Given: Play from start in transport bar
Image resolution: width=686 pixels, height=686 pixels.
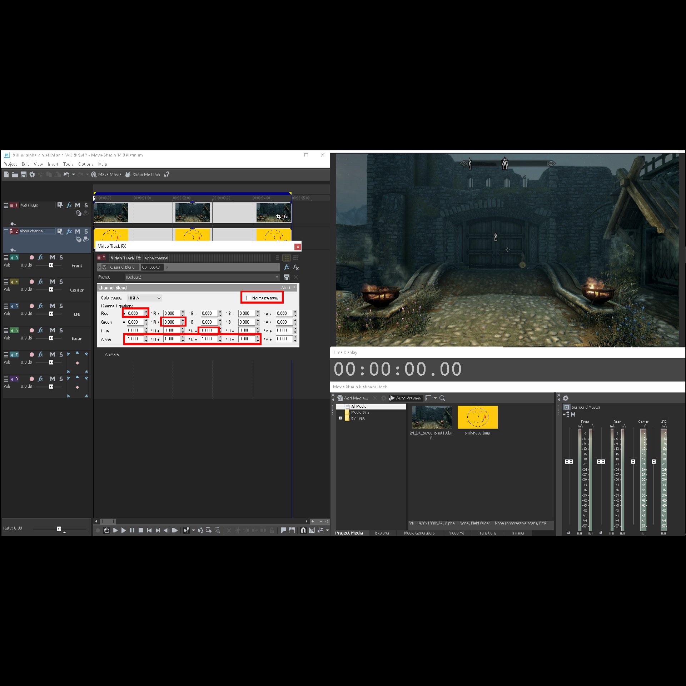Looking at the screenshot, I should 115,530.
